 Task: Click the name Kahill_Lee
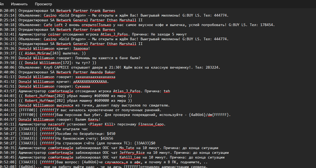130,157
